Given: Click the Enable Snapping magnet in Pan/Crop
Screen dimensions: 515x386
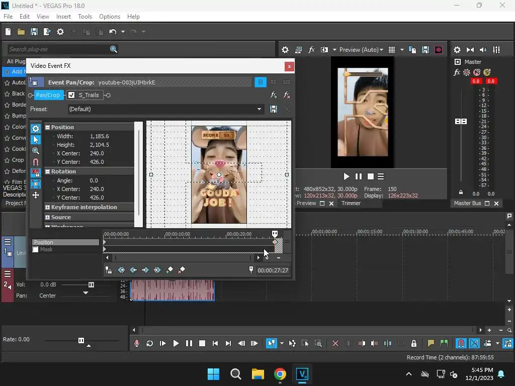Looking at the screenshot, I should click(36, 162).
